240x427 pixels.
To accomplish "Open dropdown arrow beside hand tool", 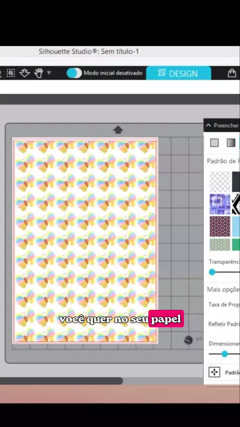I will pyautogui.click(x=49, y=72).
